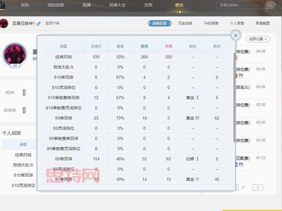Click 极地大乱斗 in the background 个人战报 list
Screen dimensions: 282x211
pyautogui.click(x=23, y=165)
